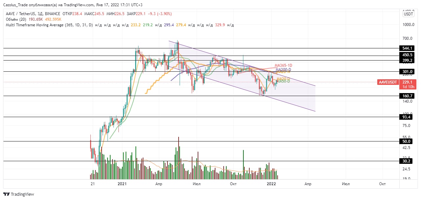Click the 301.0 horizontal level label
The width and height of the screenshot is (421, 200).
(x=407, y=71)
